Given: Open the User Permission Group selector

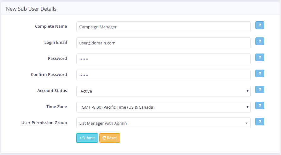Looking at the screenshot, I should point(163,123).
